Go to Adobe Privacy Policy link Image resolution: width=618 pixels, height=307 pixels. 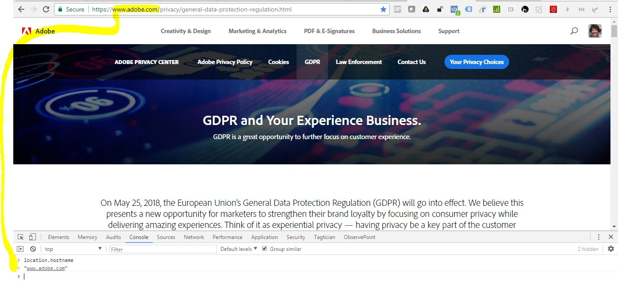(x=225, y=62)
